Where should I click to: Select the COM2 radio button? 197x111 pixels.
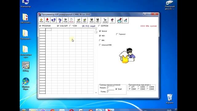[x=139, y=87]
